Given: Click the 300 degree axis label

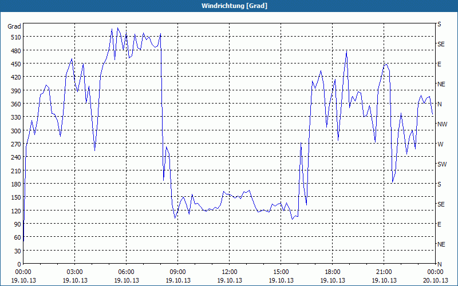Looking at the screenshot, I should pyautogui.click(x=16, y=131).
